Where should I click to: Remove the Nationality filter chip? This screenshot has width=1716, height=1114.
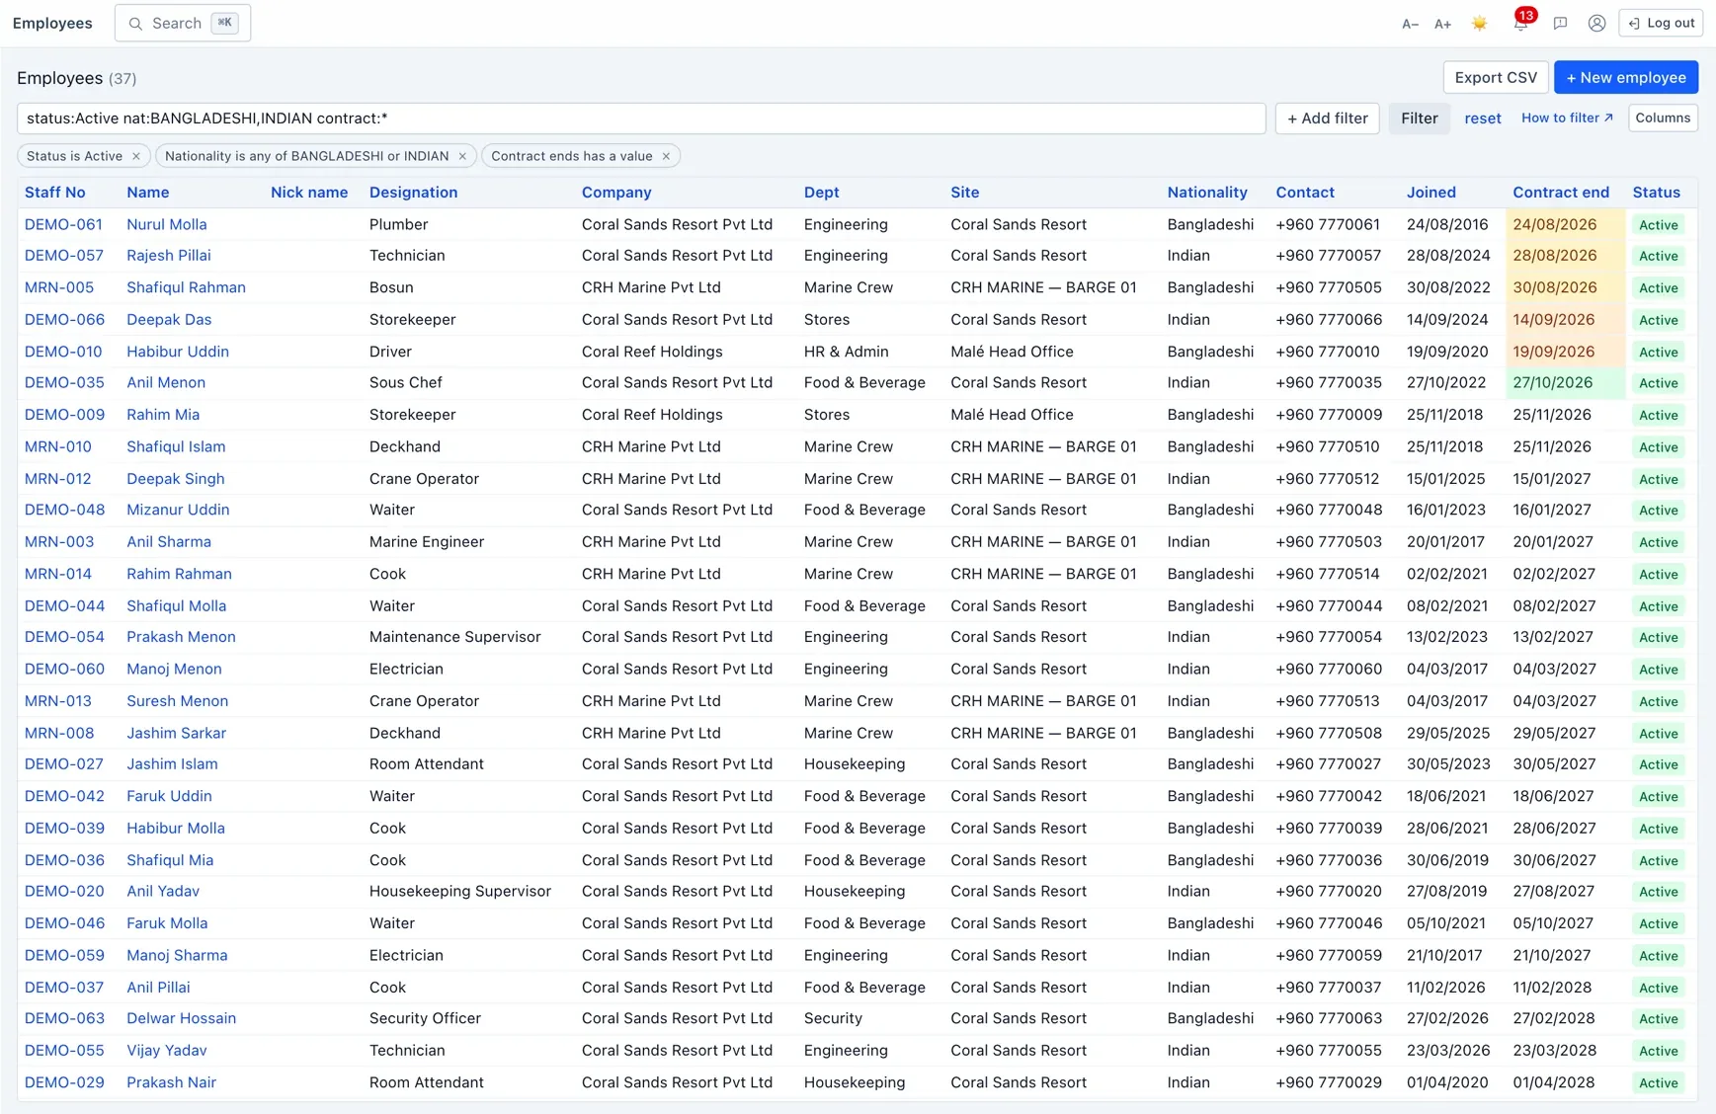coord(462,156)
